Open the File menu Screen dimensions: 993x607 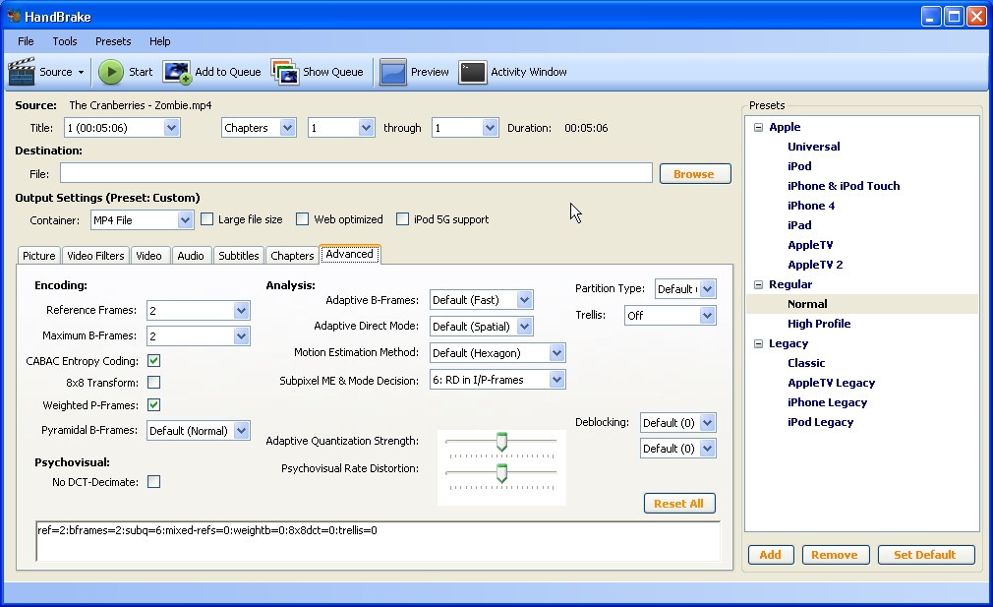[26, 41]
